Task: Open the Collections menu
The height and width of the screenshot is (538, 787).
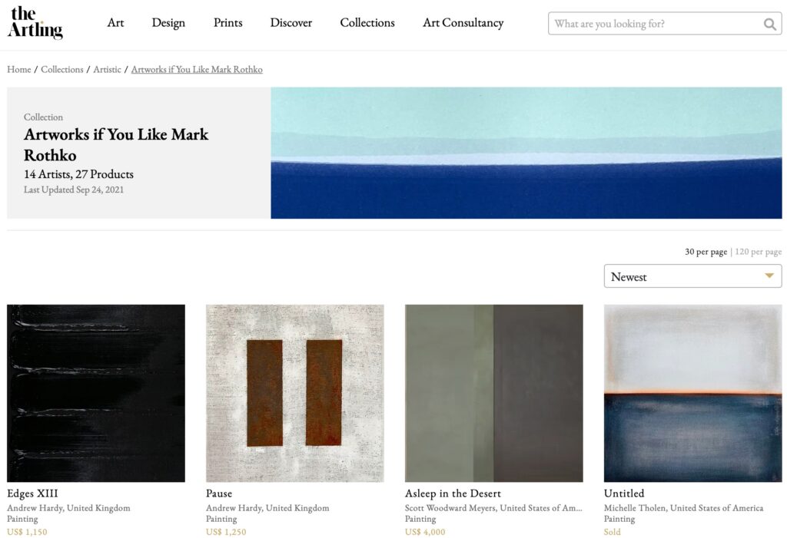Action: (367, 22)
